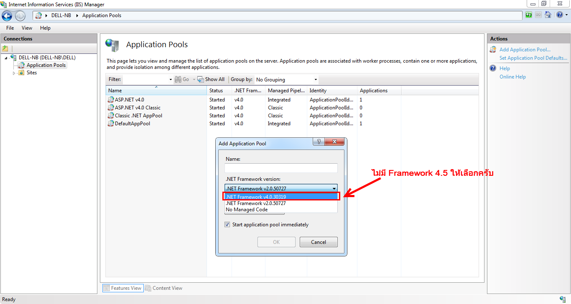Select the 'DefaultAppPool' row name
Screen dimensions: 571x304
pyautogui.click(x=133, y=124)
